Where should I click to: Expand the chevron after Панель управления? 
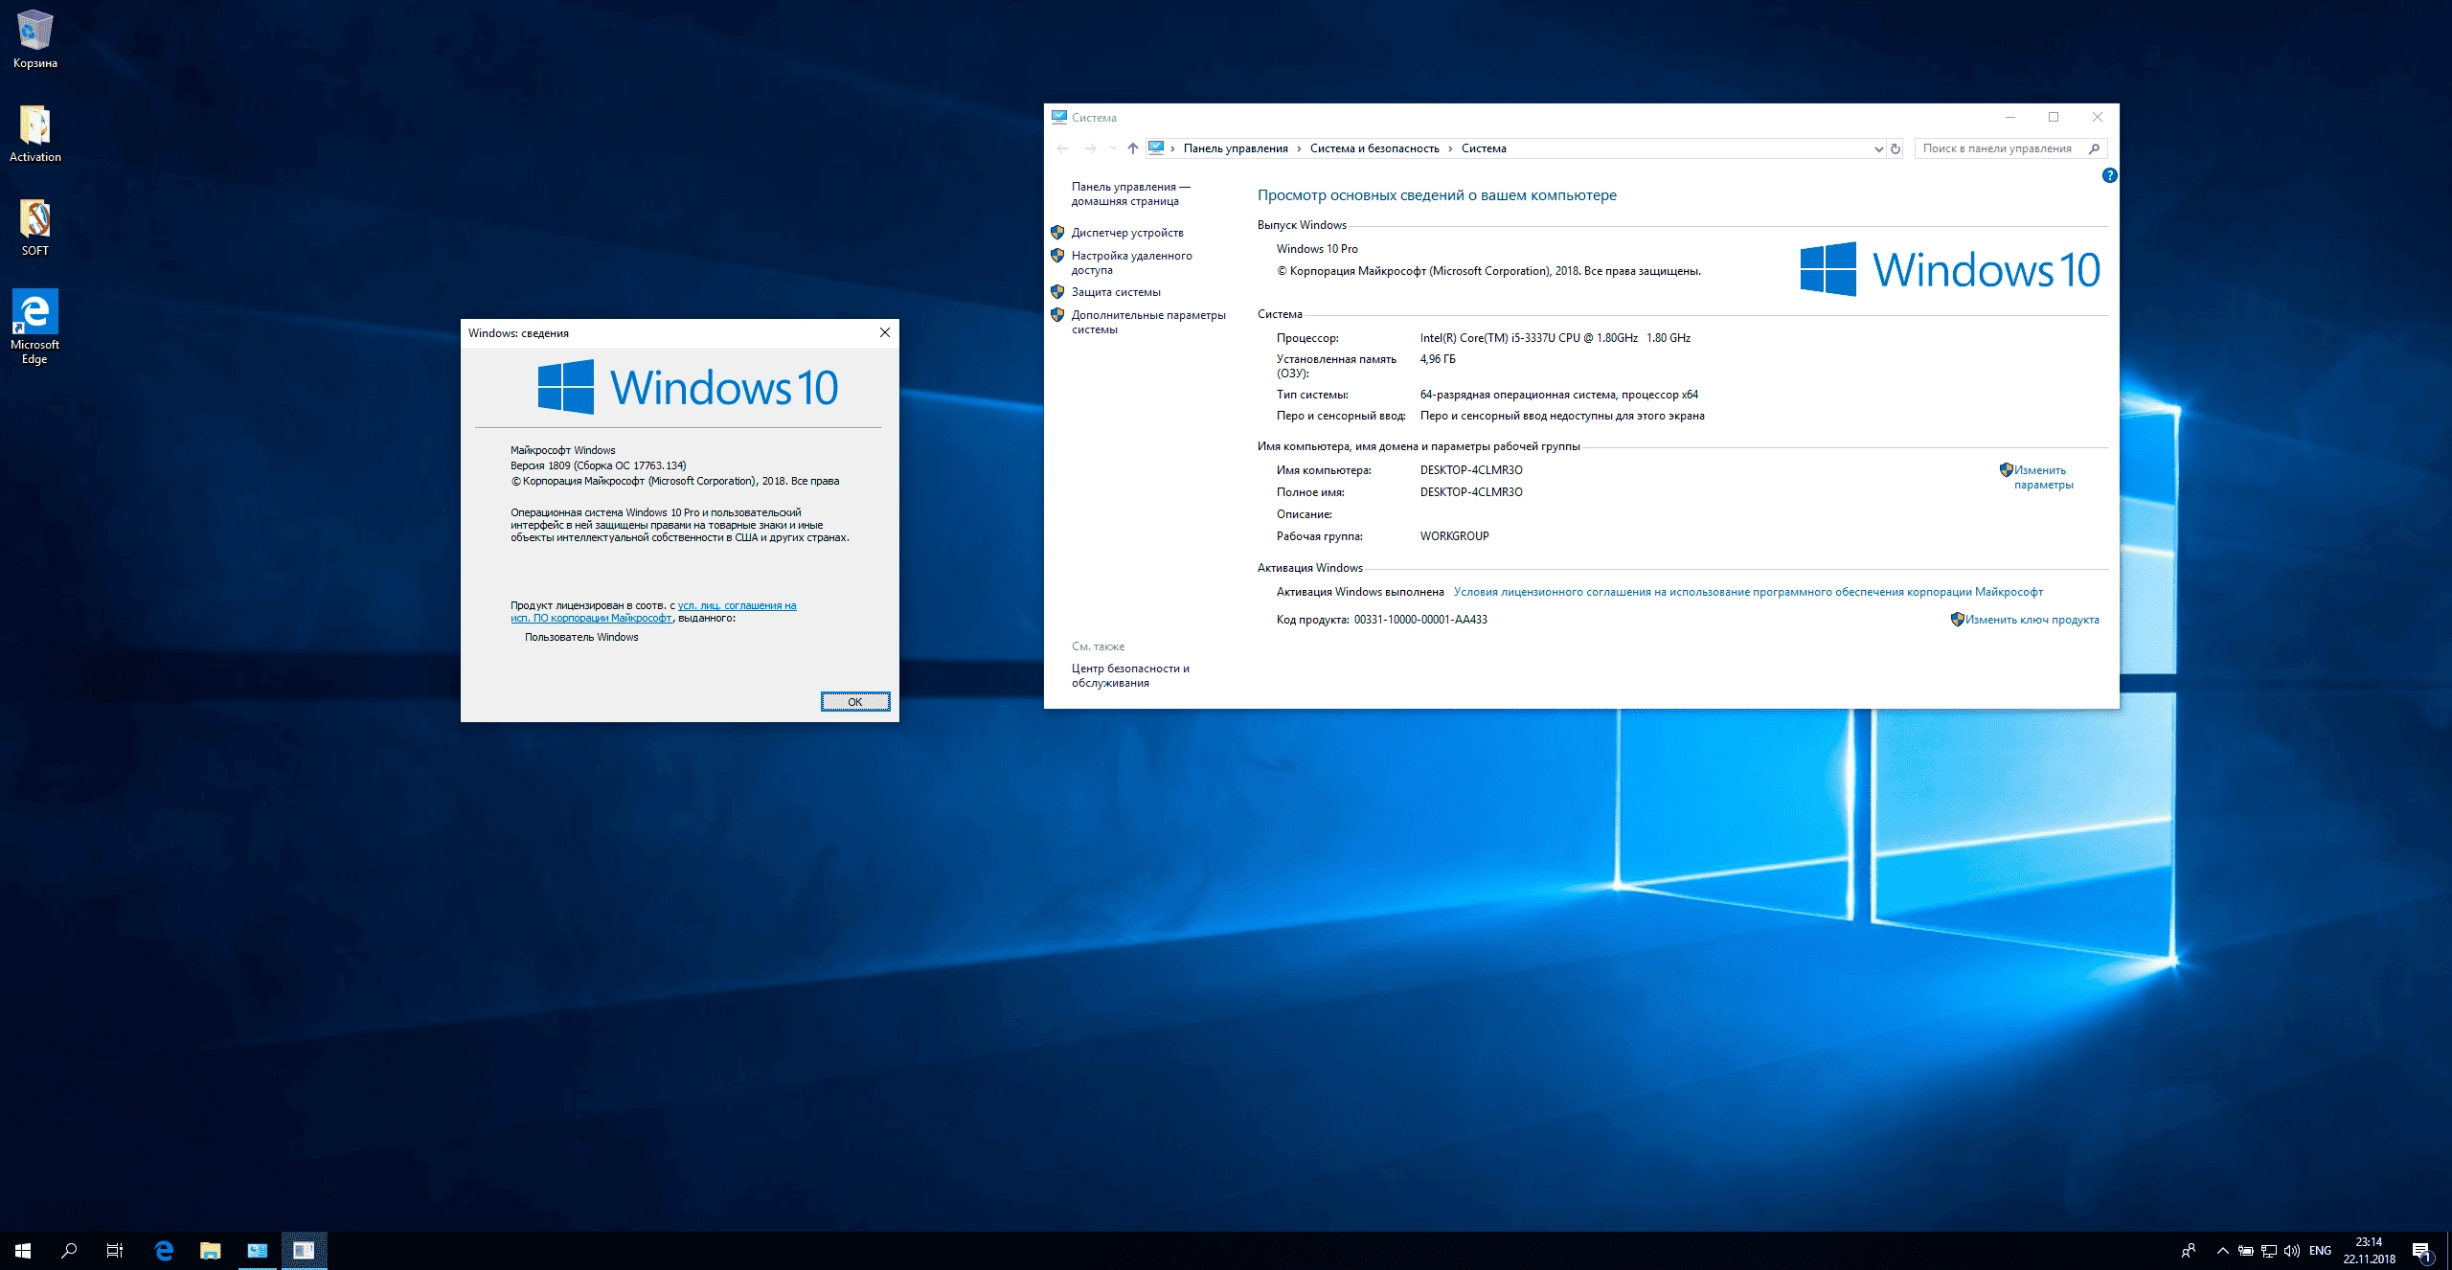pos(1299,148)
